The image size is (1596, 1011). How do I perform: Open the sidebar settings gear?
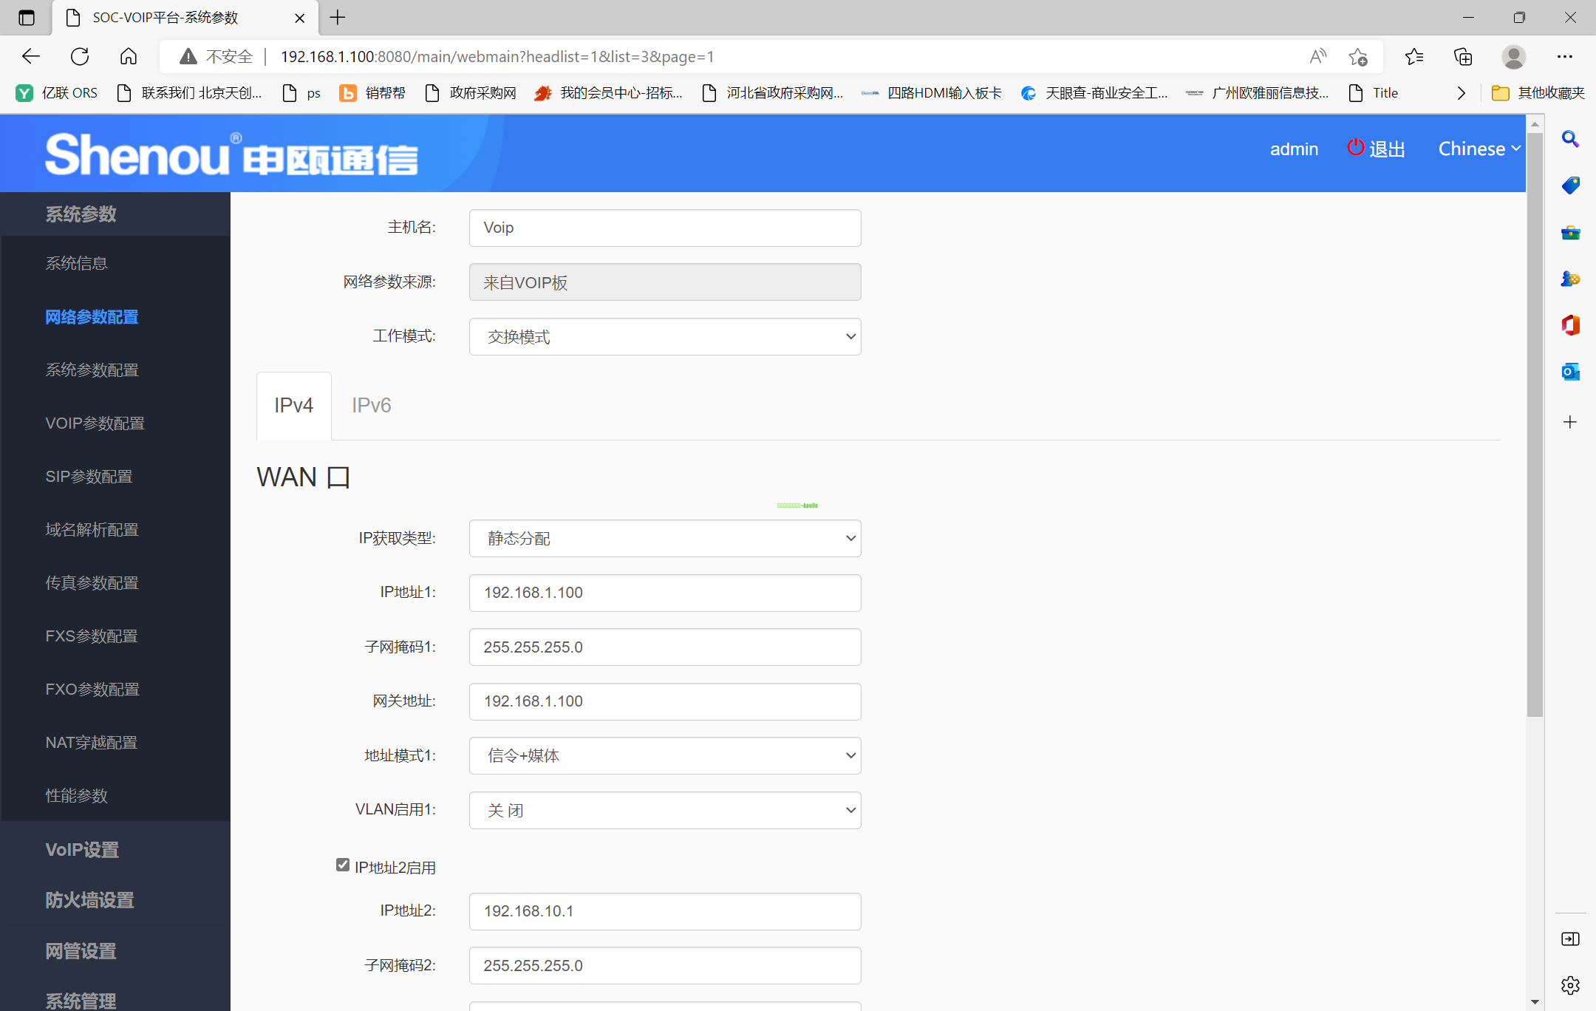click(1570, 985)
